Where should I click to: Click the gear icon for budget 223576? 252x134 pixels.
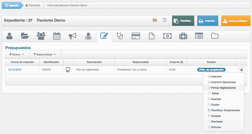(242, 70)
